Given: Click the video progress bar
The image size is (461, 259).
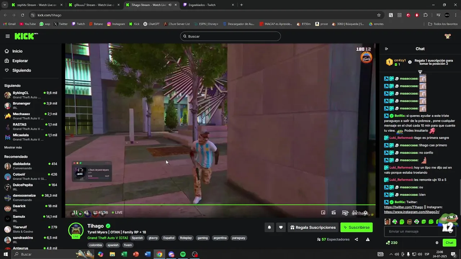Looking at the screenshot, I should tap(220, 205).
